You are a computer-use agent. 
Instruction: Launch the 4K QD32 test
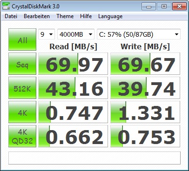pos(22,136)
